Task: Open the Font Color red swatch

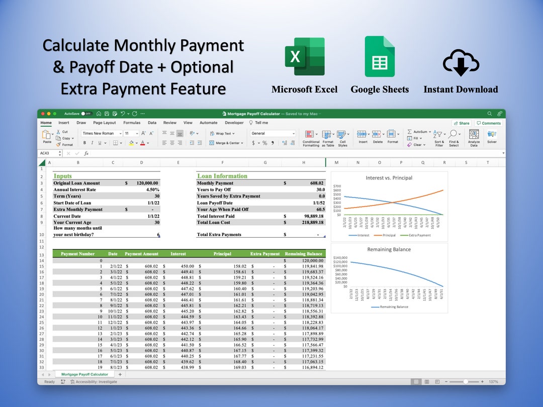Action: pyautogui.click(x=143, y=143)
